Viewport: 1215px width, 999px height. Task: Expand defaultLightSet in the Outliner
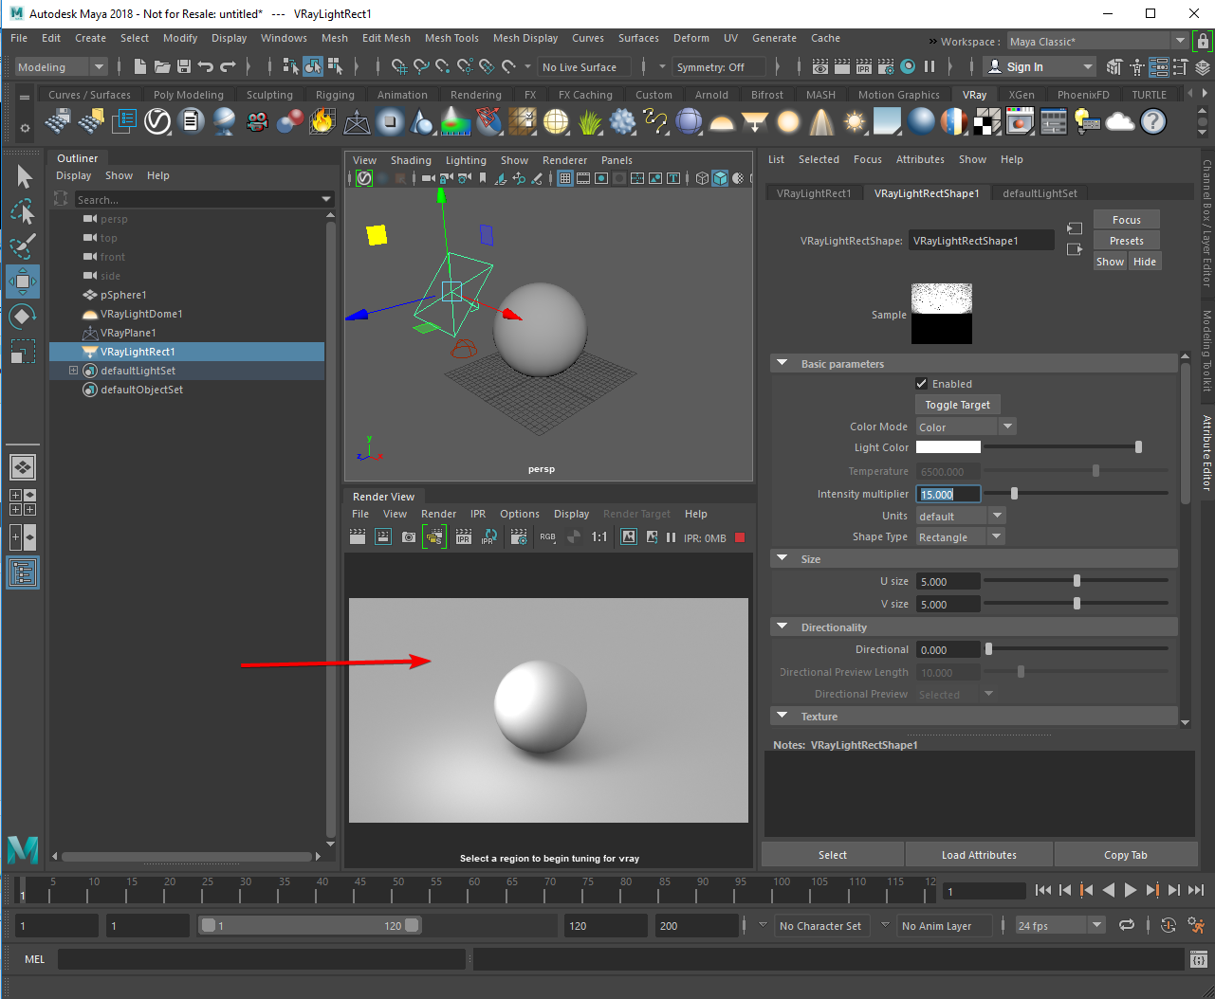coord(73,371)
